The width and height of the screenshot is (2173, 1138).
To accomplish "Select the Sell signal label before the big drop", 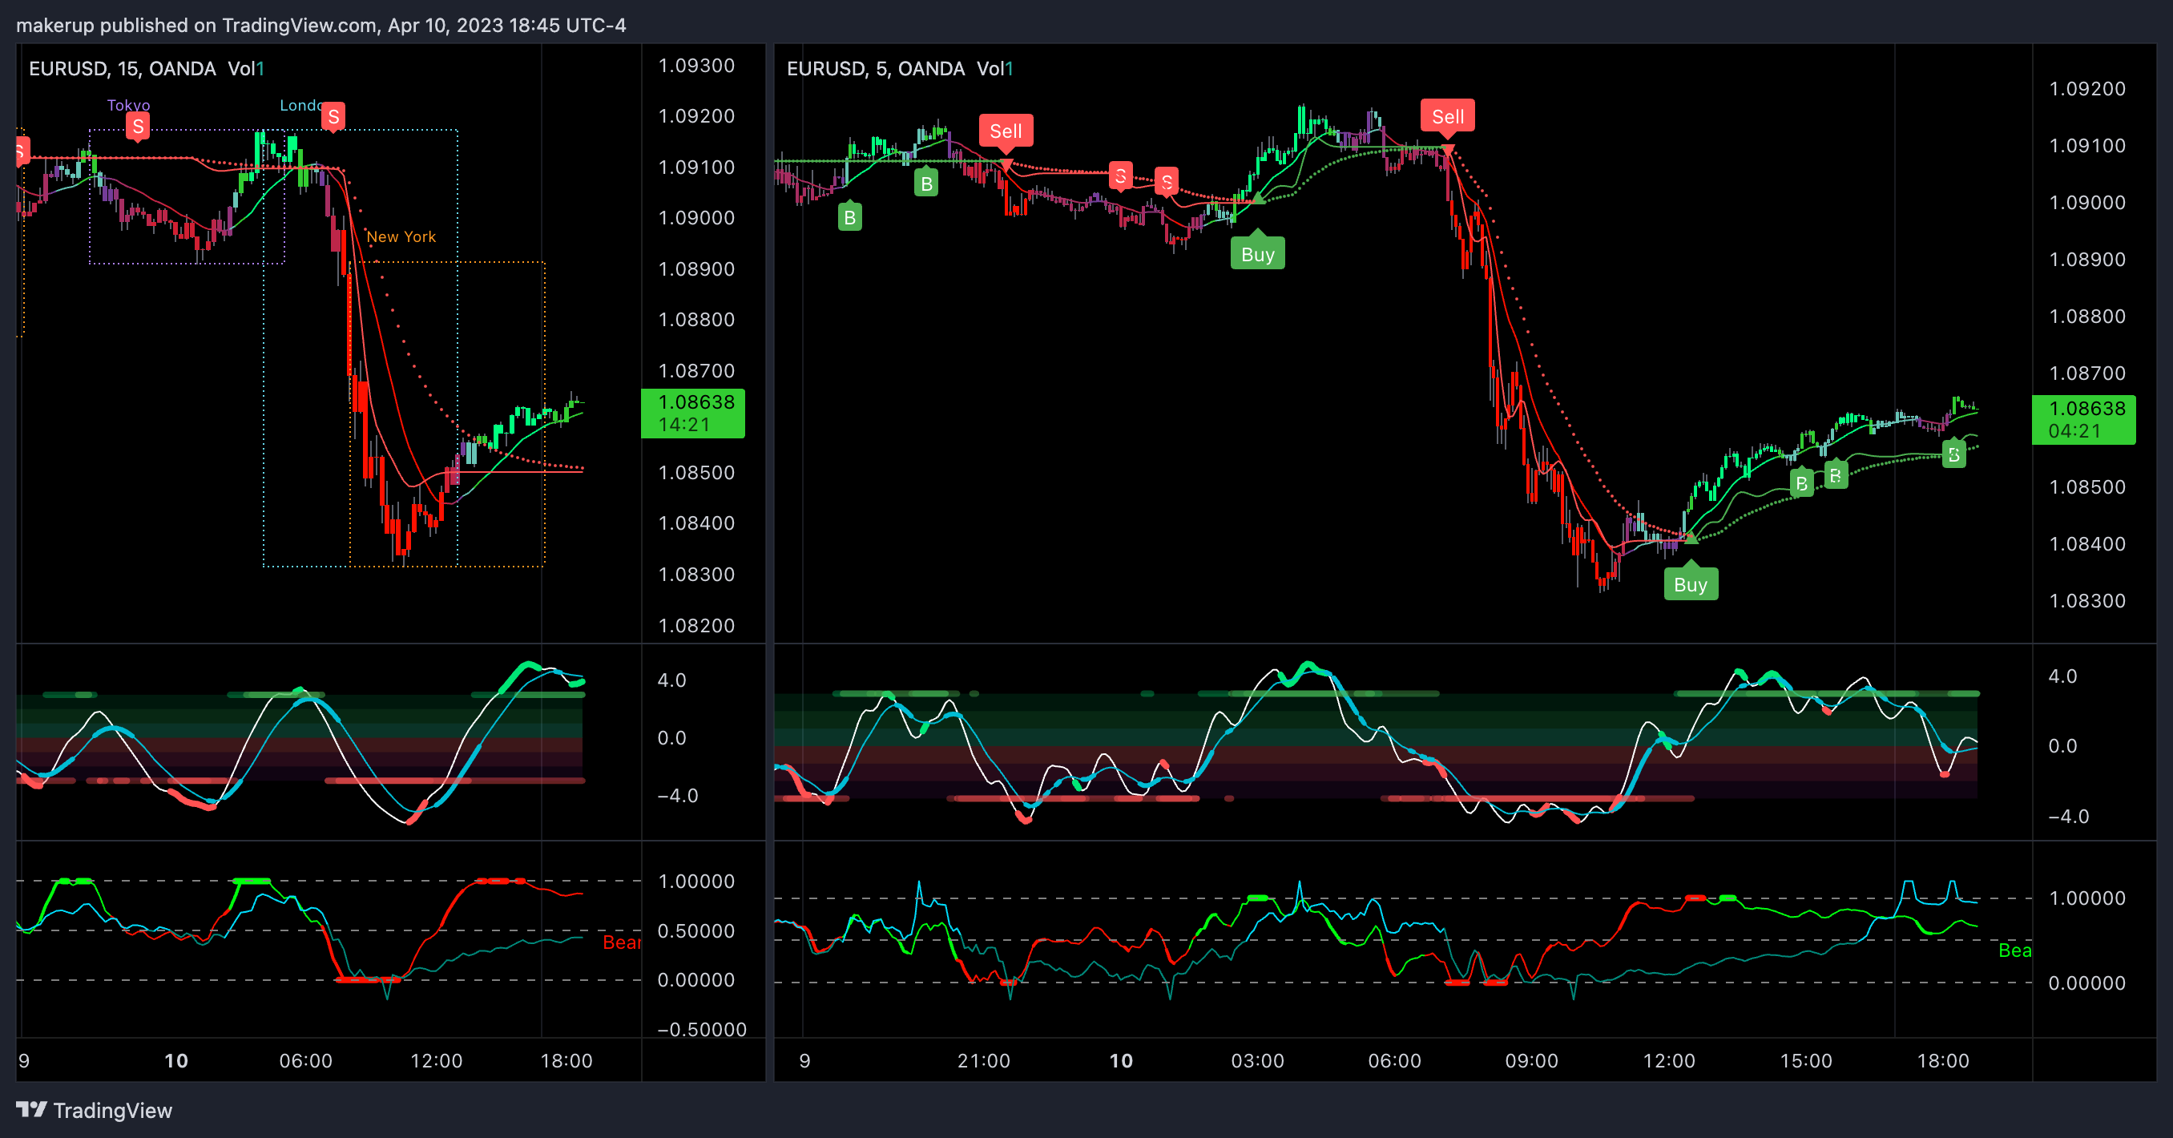I will 1448,117.
